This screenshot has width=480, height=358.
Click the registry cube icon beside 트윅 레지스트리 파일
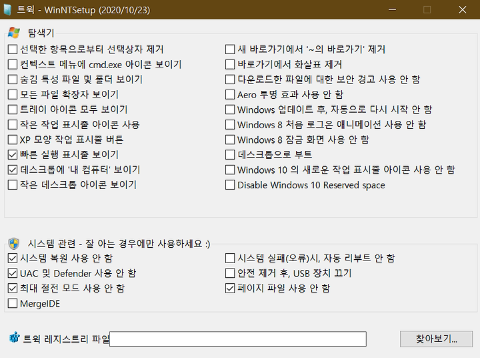click(15, 337)
